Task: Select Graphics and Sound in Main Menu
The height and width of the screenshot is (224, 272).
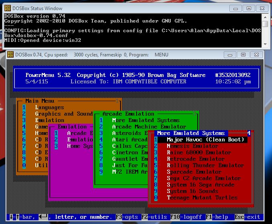Action: [63, 114]
